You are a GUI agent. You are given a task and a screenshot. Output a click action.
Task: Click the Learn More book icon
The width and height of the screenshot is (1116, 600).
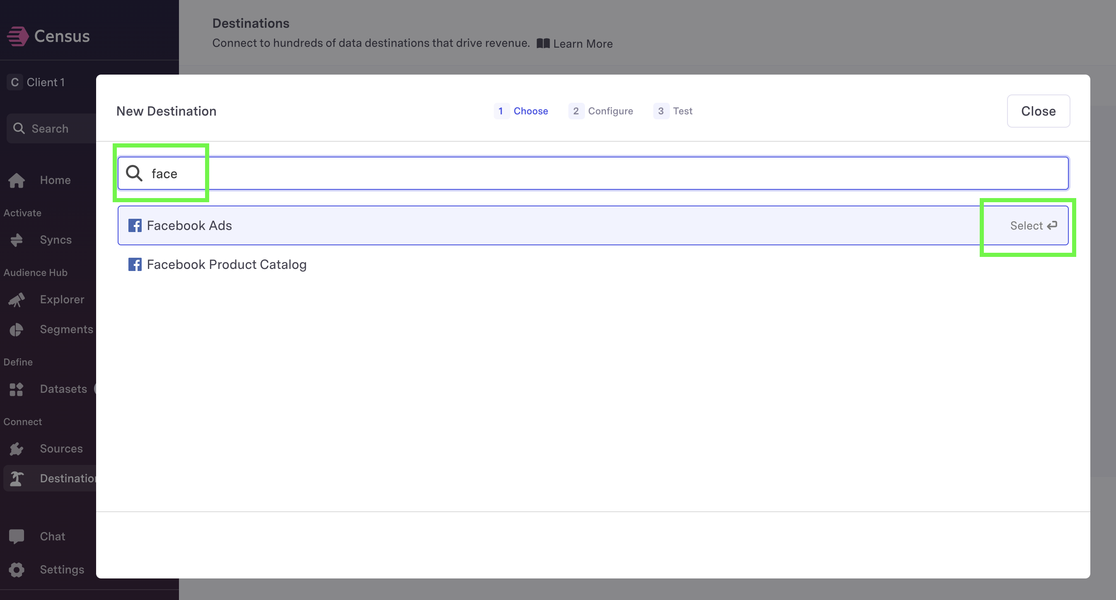click(x=543, y=44)
